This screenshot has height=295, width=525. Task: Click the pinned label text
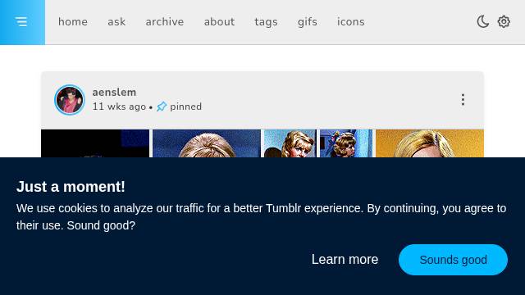coord(186,107)
